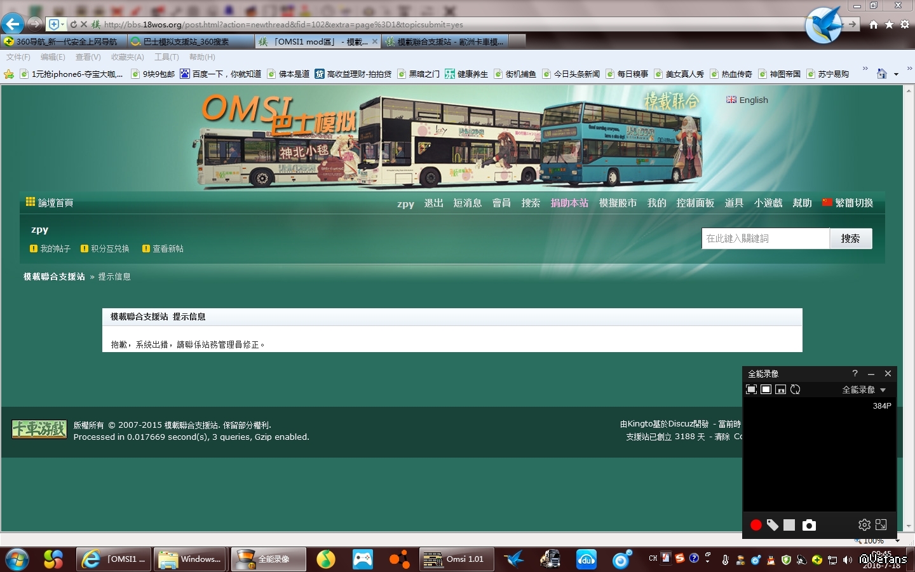
Task: Open Windows Explorer taskbar button
Action: tap(191, 559)
